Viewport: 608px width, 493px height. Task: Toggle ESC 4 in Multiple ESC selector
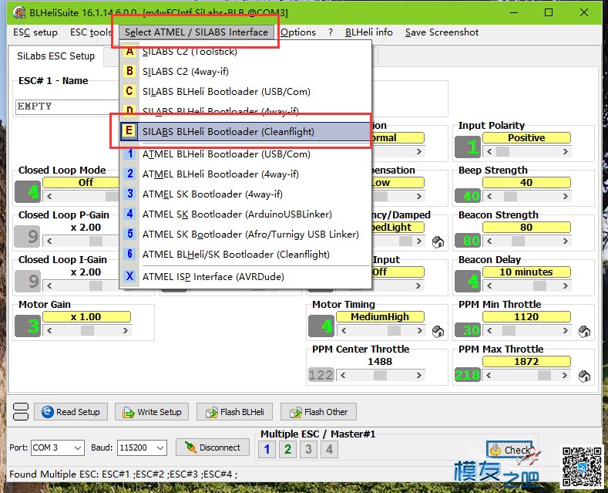(329, 450)
